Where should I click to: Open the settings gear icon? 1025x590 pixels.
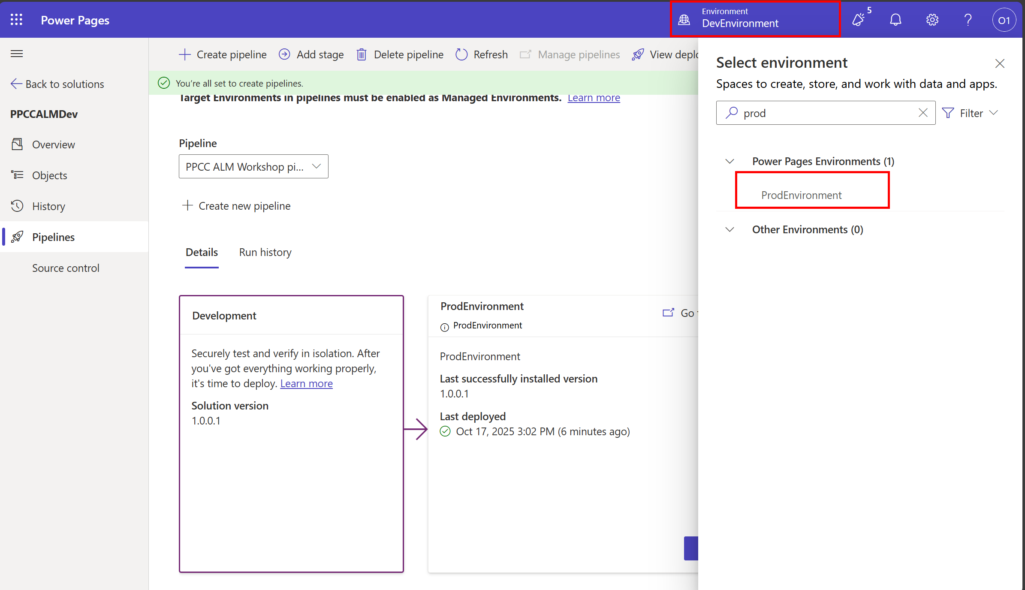pyautogui.click(x=932, y=20)
